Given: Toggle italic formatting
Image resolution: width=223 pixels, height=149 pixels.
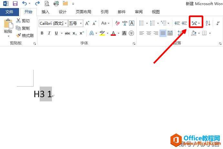Looking at the screenshot, I should [49, 33].
